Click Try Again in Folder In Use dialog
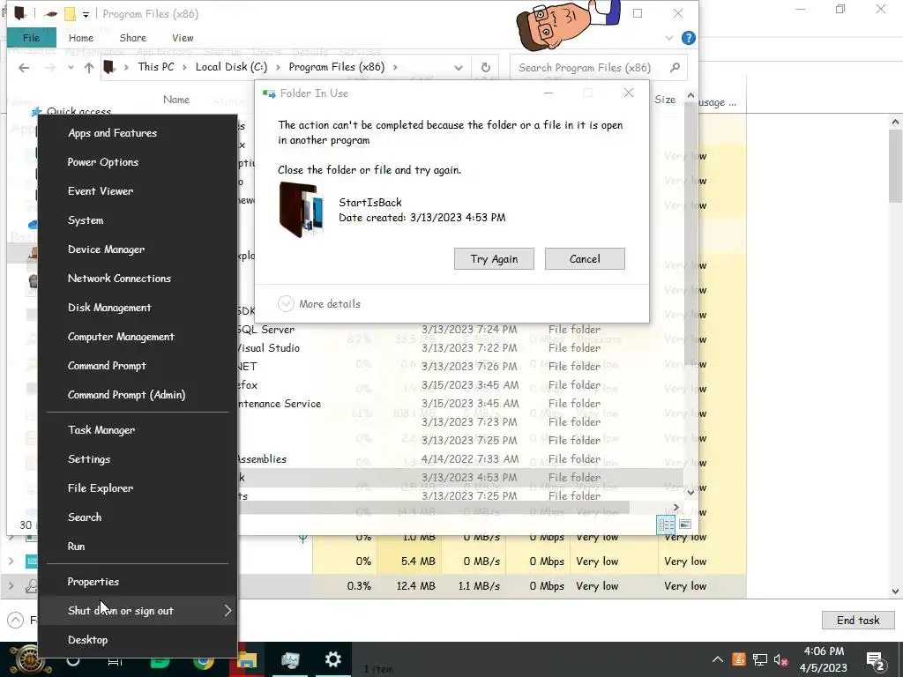This screenshot has width=903, height=677. tap(494, 259)
